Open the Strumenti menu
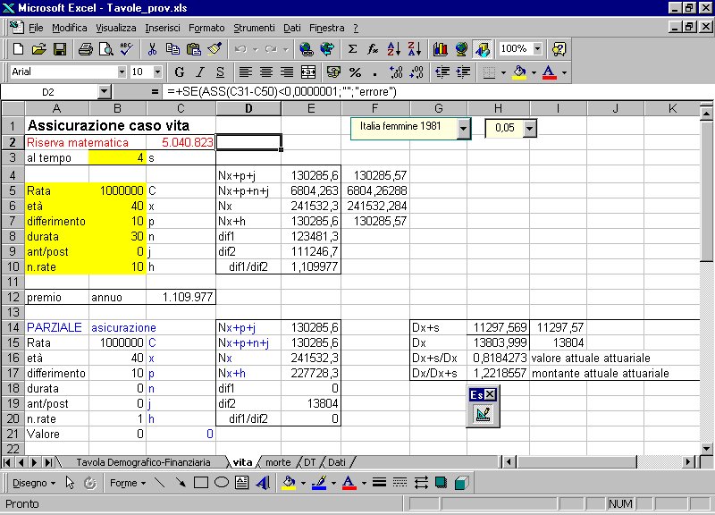Image resolution: width=715 pixels, height=515 pixels. [x=254, y=28]
